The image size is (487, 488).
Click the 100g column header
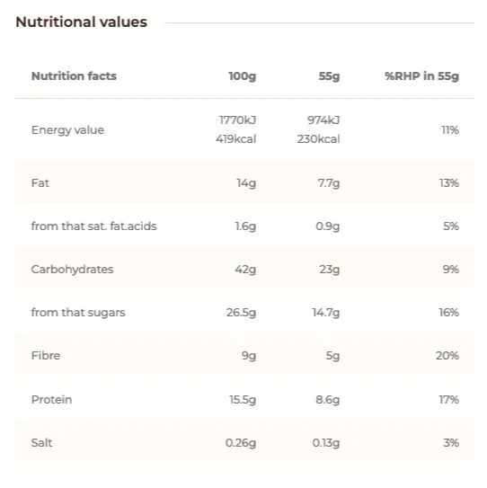point(243,76)
